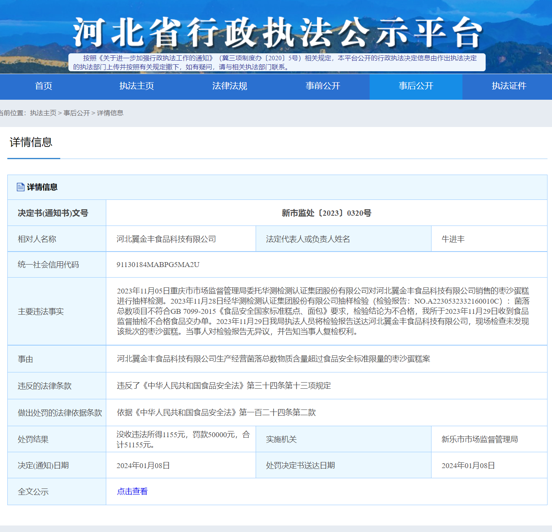The height and width of the screenshot is (532, 552).
Task: Click the 河北省行政执法公示平台 banner title
Action: [277, 33]
